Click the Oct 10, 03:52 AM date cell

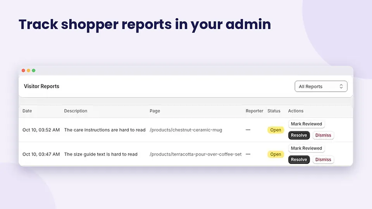41,130
